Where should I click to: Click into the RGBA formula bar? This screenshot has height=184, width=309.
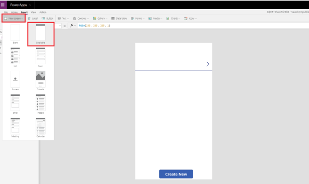(x=193, y=26)
